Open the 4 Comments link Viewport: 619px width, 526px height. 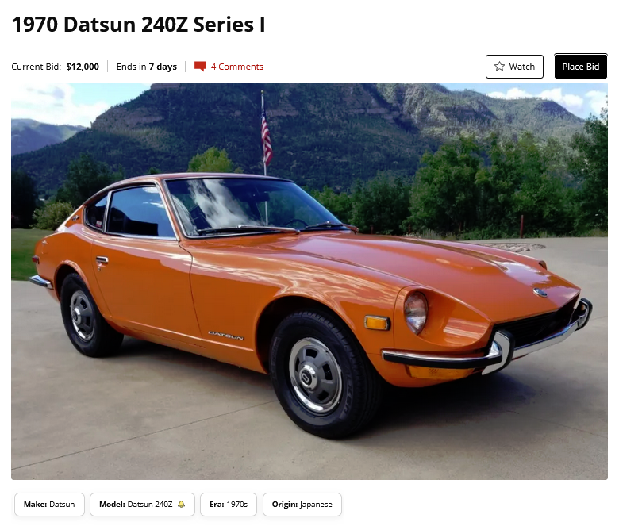coord(236,67)
